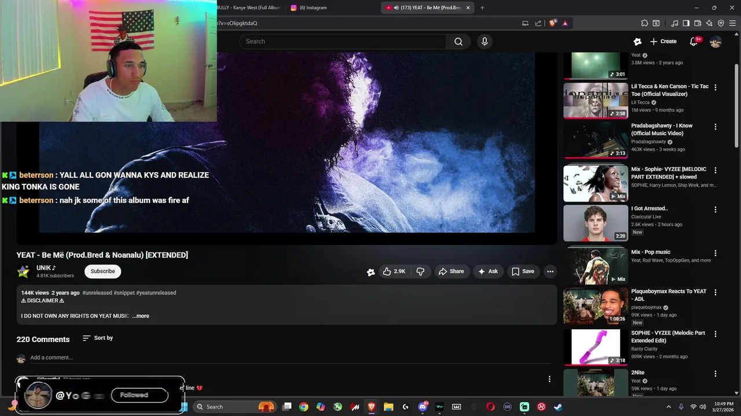Click the UNIK channel avatar
This screenshot has width=741, height=416.
23,272
